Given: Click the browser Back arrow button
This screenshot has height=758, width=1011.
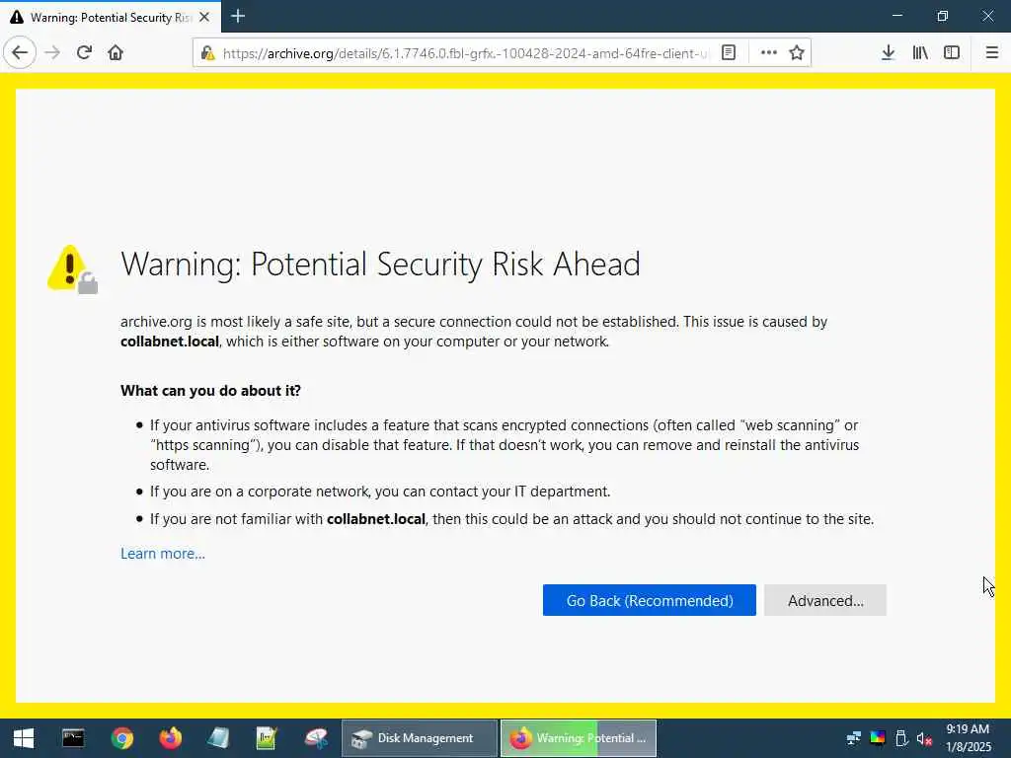Looking at the screenshot, I should [x=20, y=53].
